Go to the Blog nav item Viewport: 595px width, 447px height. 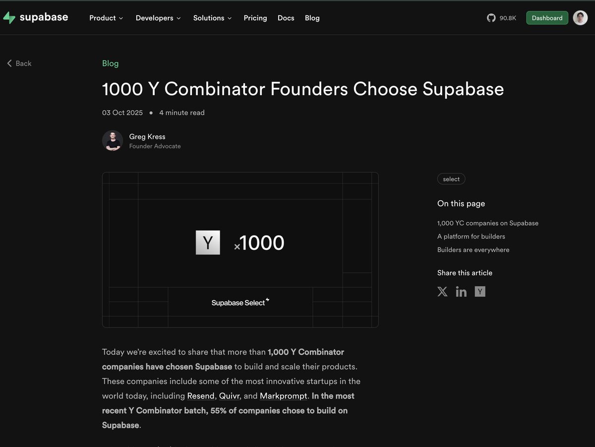[312, 18]
